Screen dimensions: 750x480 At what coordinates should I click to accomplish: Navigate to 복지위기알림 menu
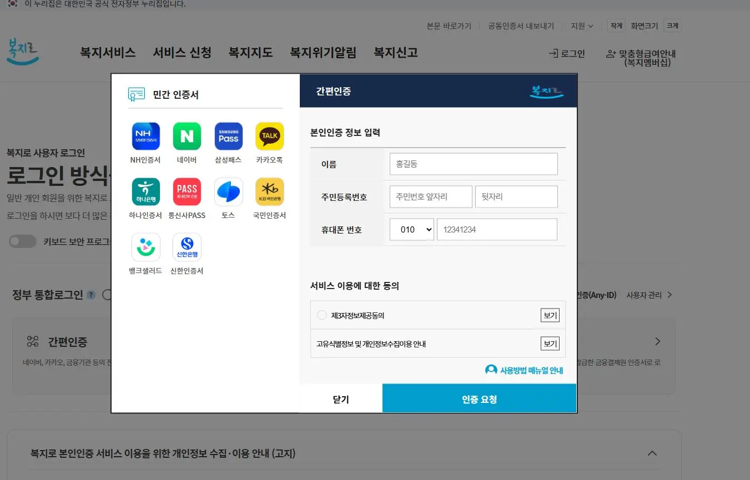click(323, 52)
